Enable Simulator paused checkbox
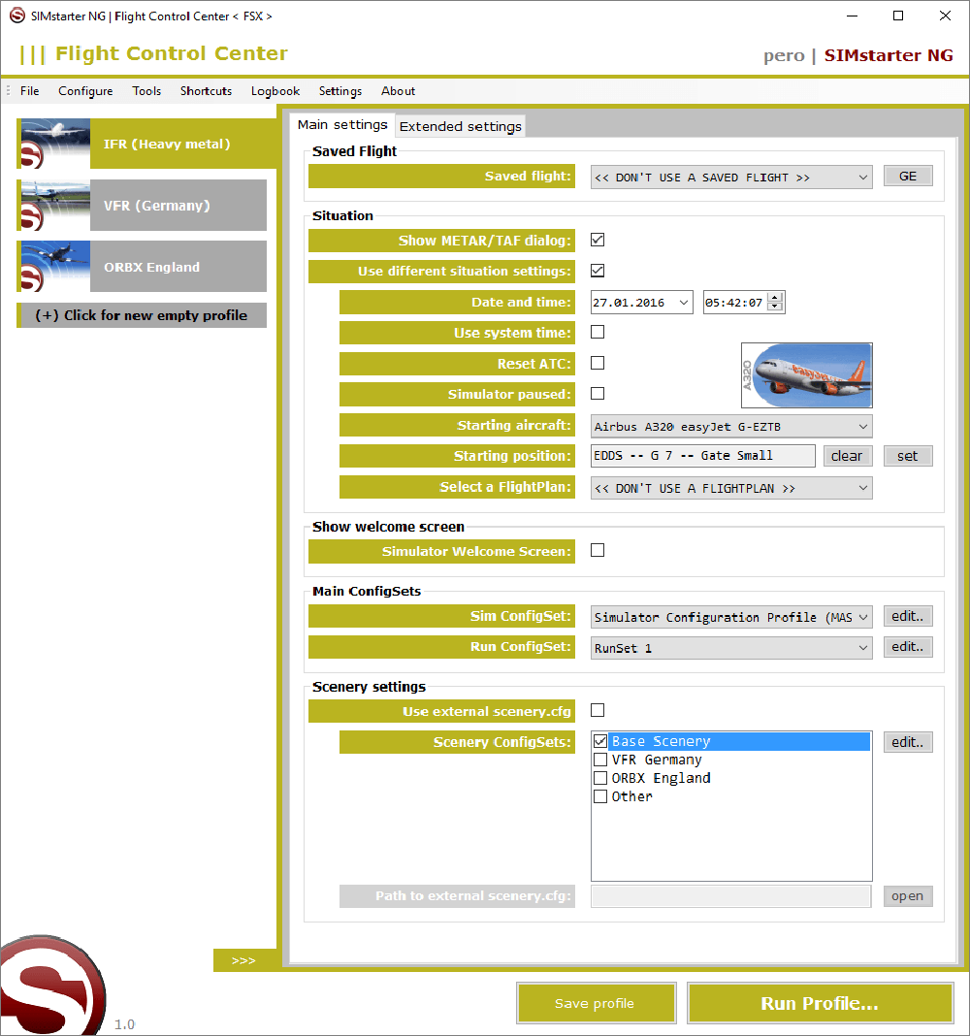This screenshot has width=970, height=1036. click(x=598, y=393)
